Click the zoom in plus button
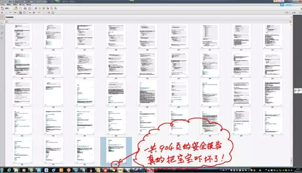Image resolution: width=302 pixels, height=173 pixels. [x=34, y=12]
